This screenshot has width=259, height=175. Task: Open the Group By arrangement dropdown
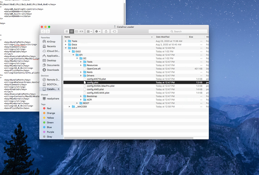89,31
